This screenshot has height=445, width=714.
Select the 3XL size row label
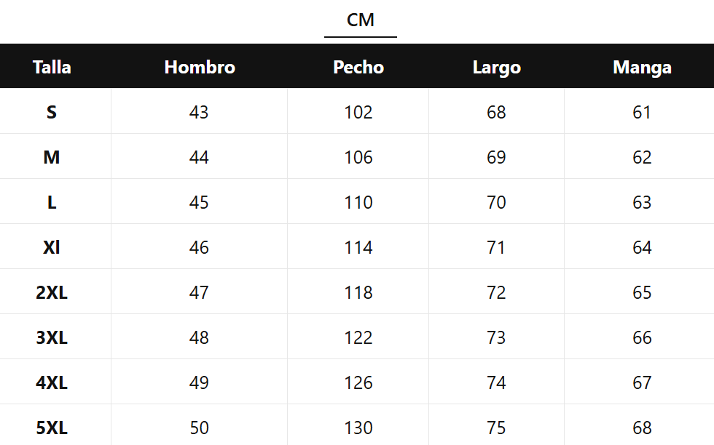coord(52,338)
